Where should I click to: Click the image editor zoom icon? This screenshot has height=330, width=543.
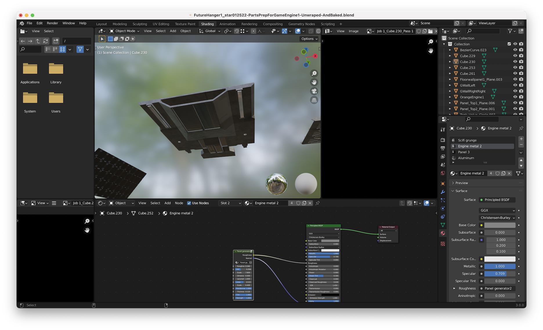431,42
